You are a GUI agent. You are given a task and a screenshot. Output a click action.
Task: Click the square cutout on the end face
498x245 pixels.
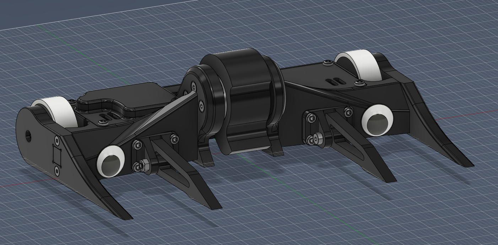point(57,156)
